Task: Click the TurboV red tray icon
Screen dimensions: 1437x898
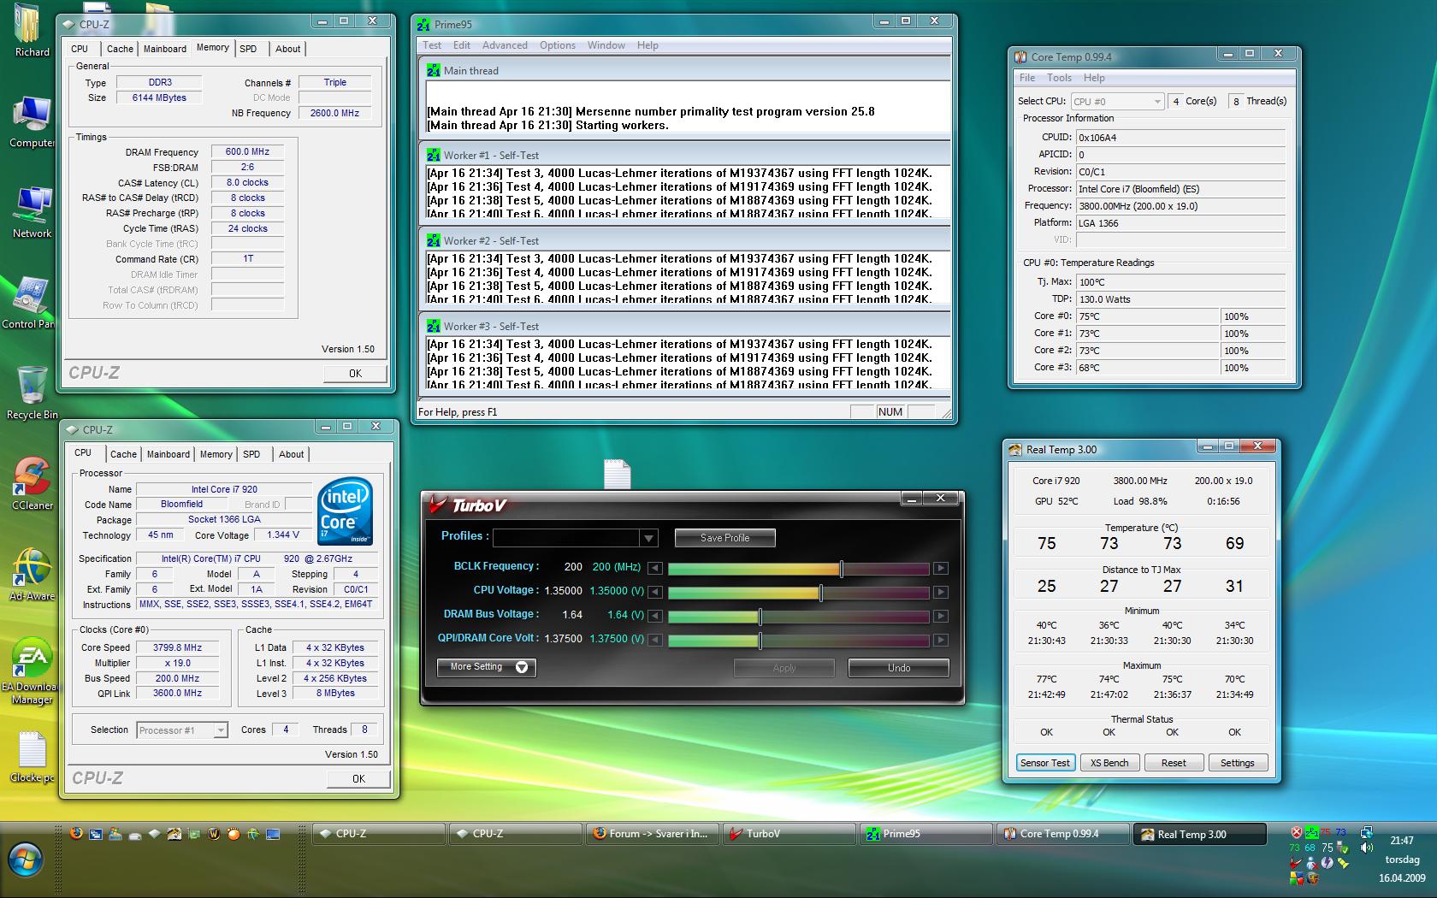Action: 1296,863
